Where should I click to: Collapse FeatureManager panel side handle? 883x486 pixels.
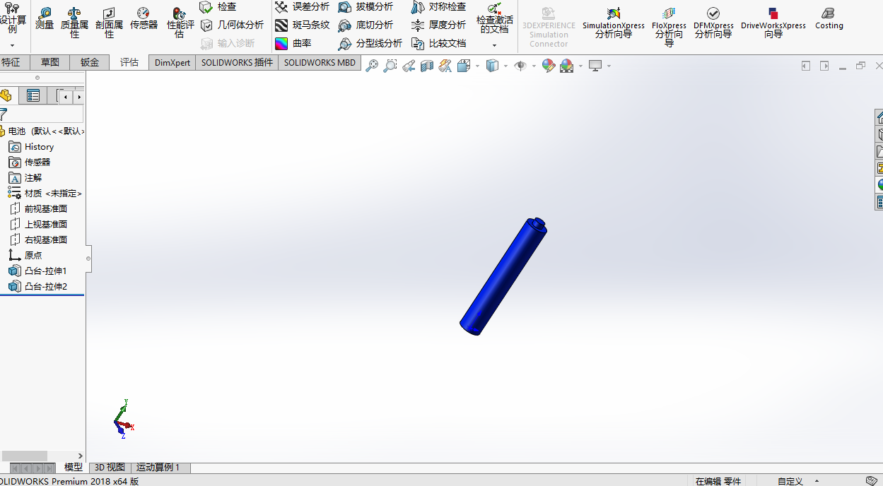(88, 259)
